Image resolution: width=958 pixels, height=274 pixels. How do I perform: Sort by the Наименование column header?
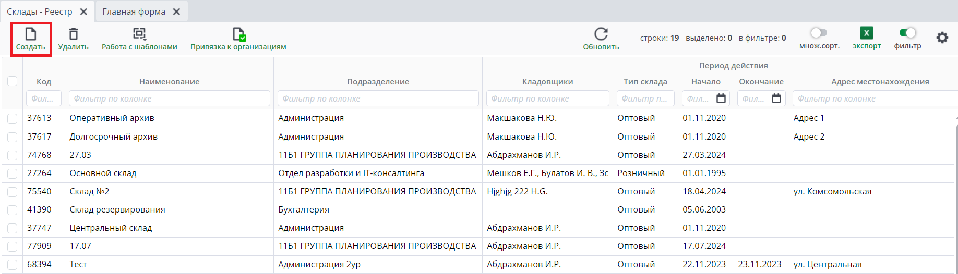click(x=169, y=82)
